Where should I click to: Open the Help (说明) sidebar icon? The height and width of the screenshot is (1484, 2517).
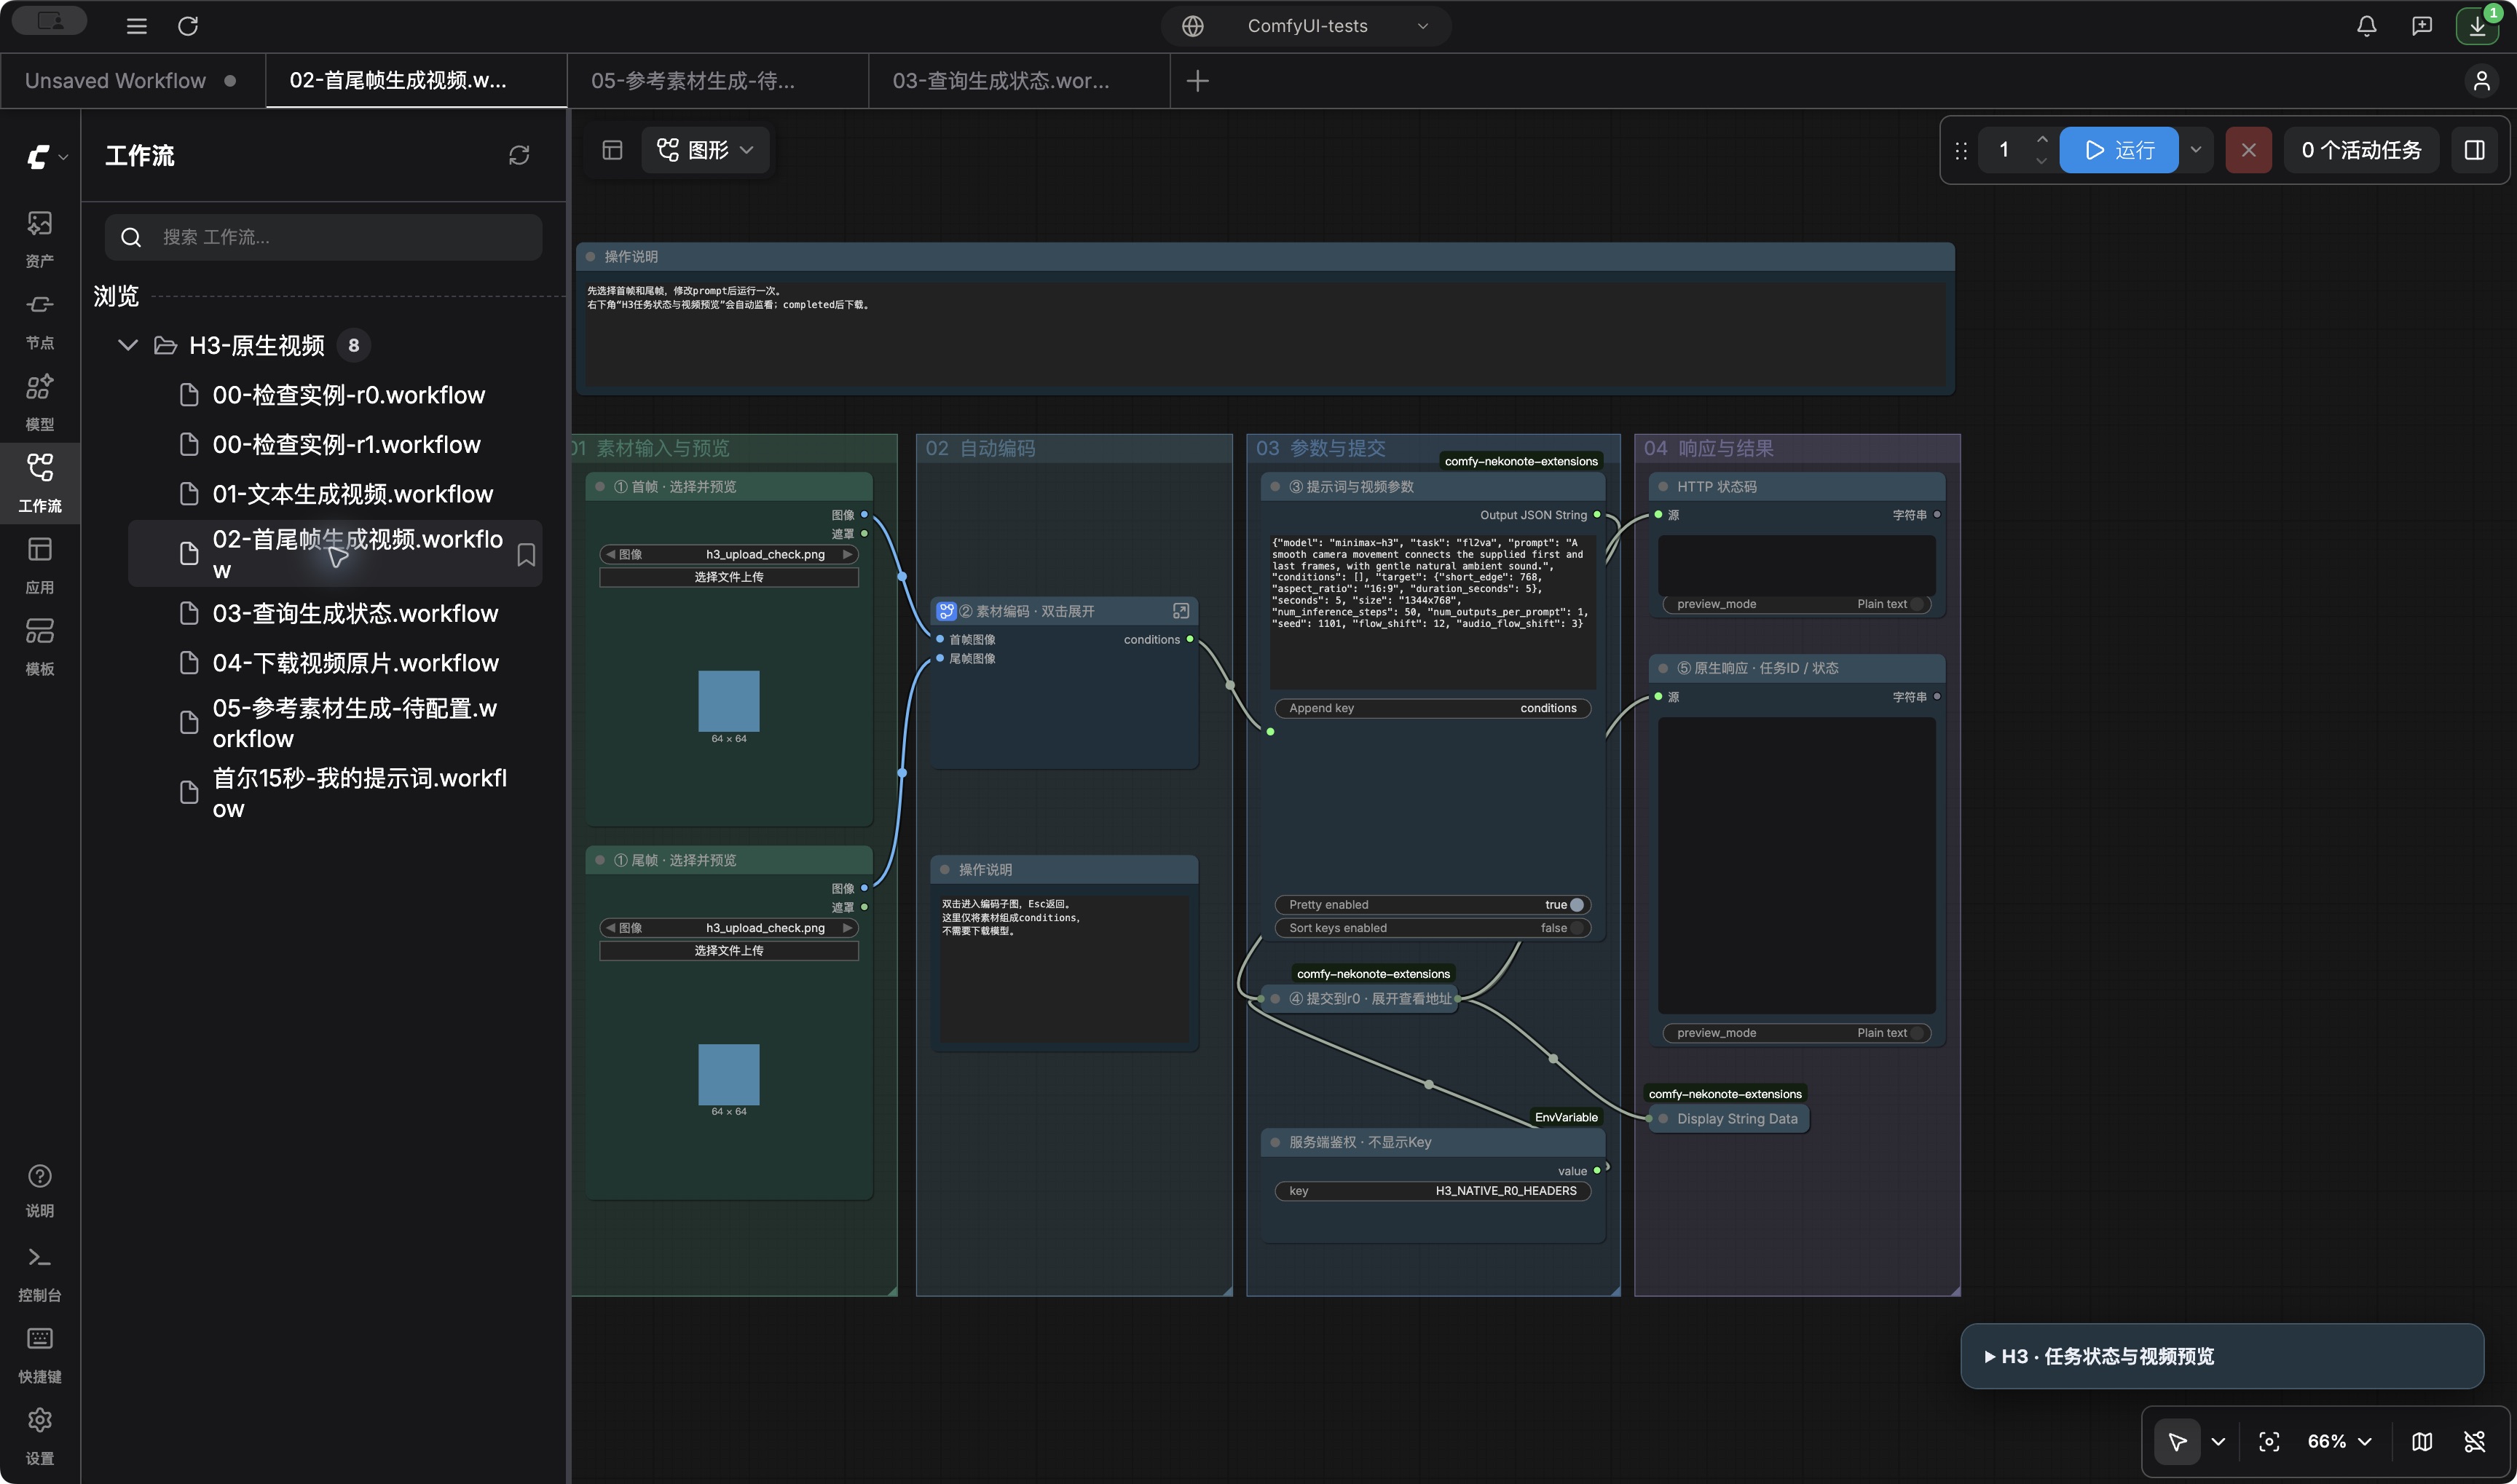(40, 1190)
